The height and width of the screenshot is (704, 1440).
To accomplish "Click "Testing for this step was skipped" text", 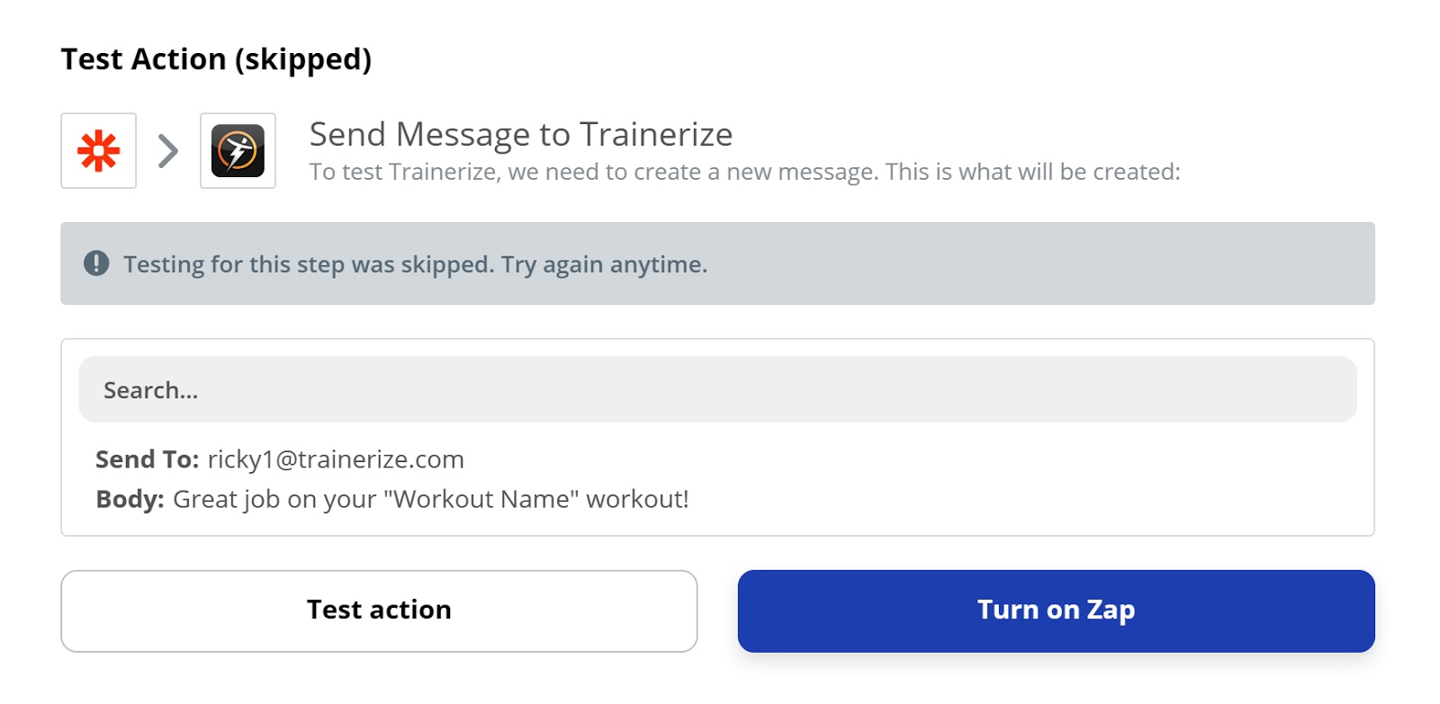I will [x=309, y=264].
